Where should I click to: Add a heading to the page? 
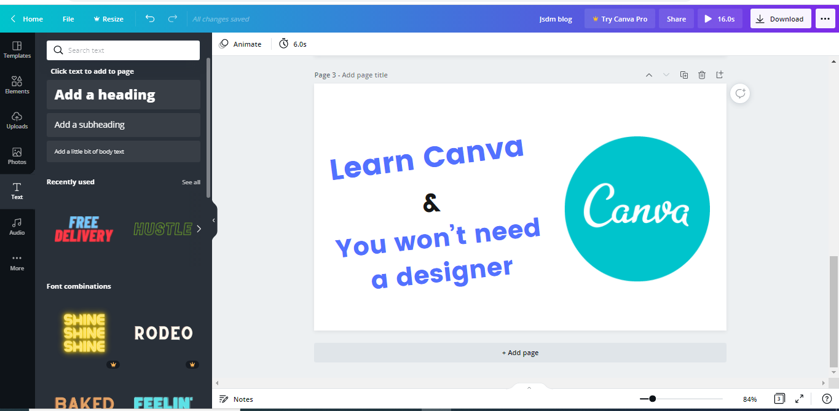[123, 95]
